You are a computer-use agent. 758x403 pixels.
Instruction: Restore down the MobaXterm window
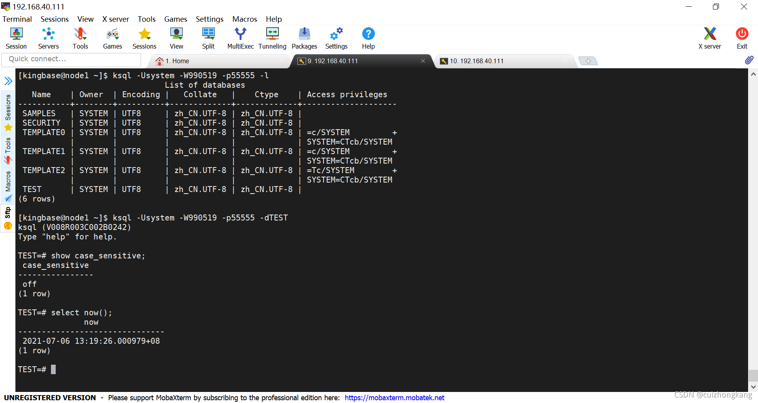pyautogui.click(x=716, y=7)
